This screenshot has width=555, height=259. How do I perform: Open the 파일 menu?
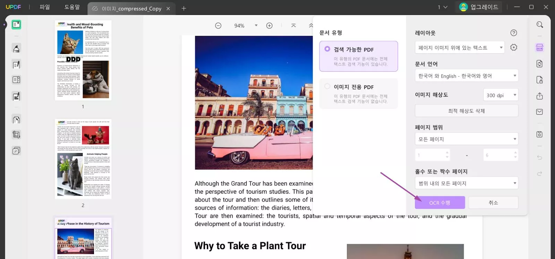[x=45, y=7]
